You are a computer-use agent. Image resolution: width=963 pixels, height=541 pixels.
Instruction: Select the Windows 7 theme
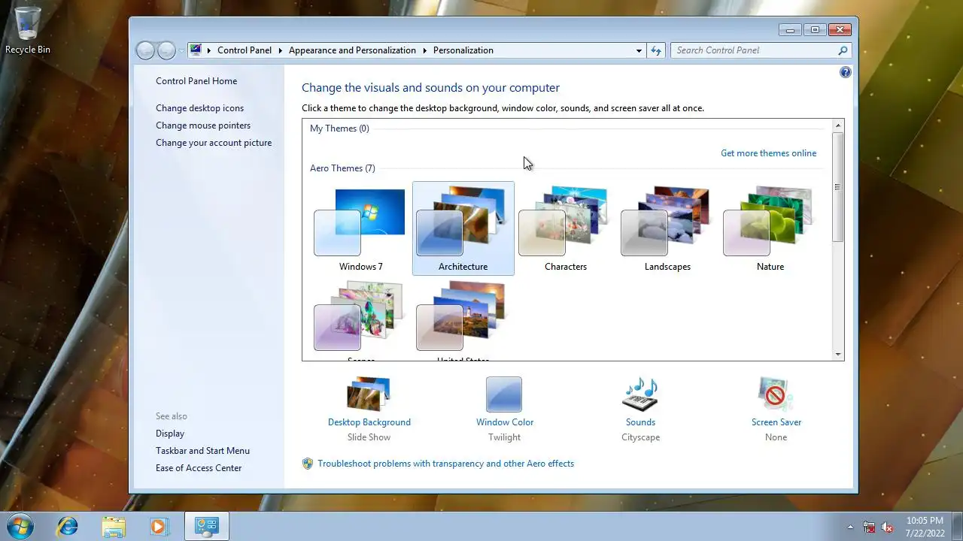360,229
